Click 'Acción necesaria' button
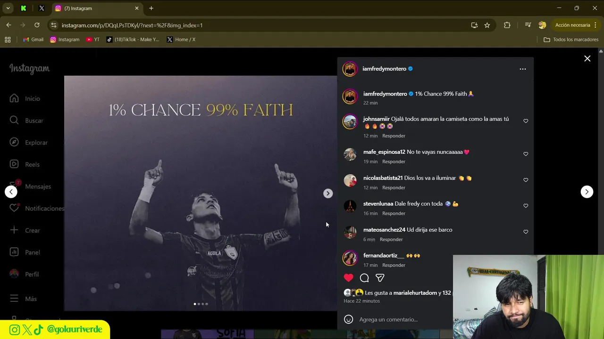Viewport: 604px width, 339px height. pos(572,25)
